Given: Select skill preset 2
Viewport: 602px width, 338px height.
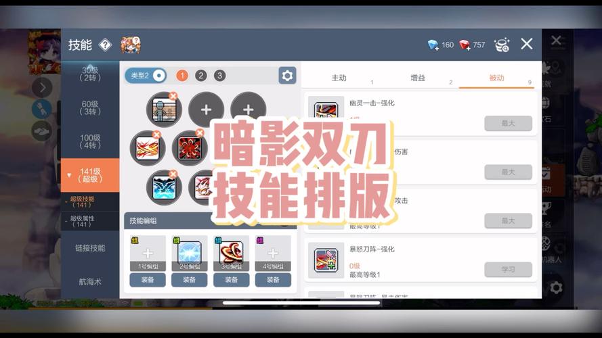Looking at the screenshot, I should [201, 76].
